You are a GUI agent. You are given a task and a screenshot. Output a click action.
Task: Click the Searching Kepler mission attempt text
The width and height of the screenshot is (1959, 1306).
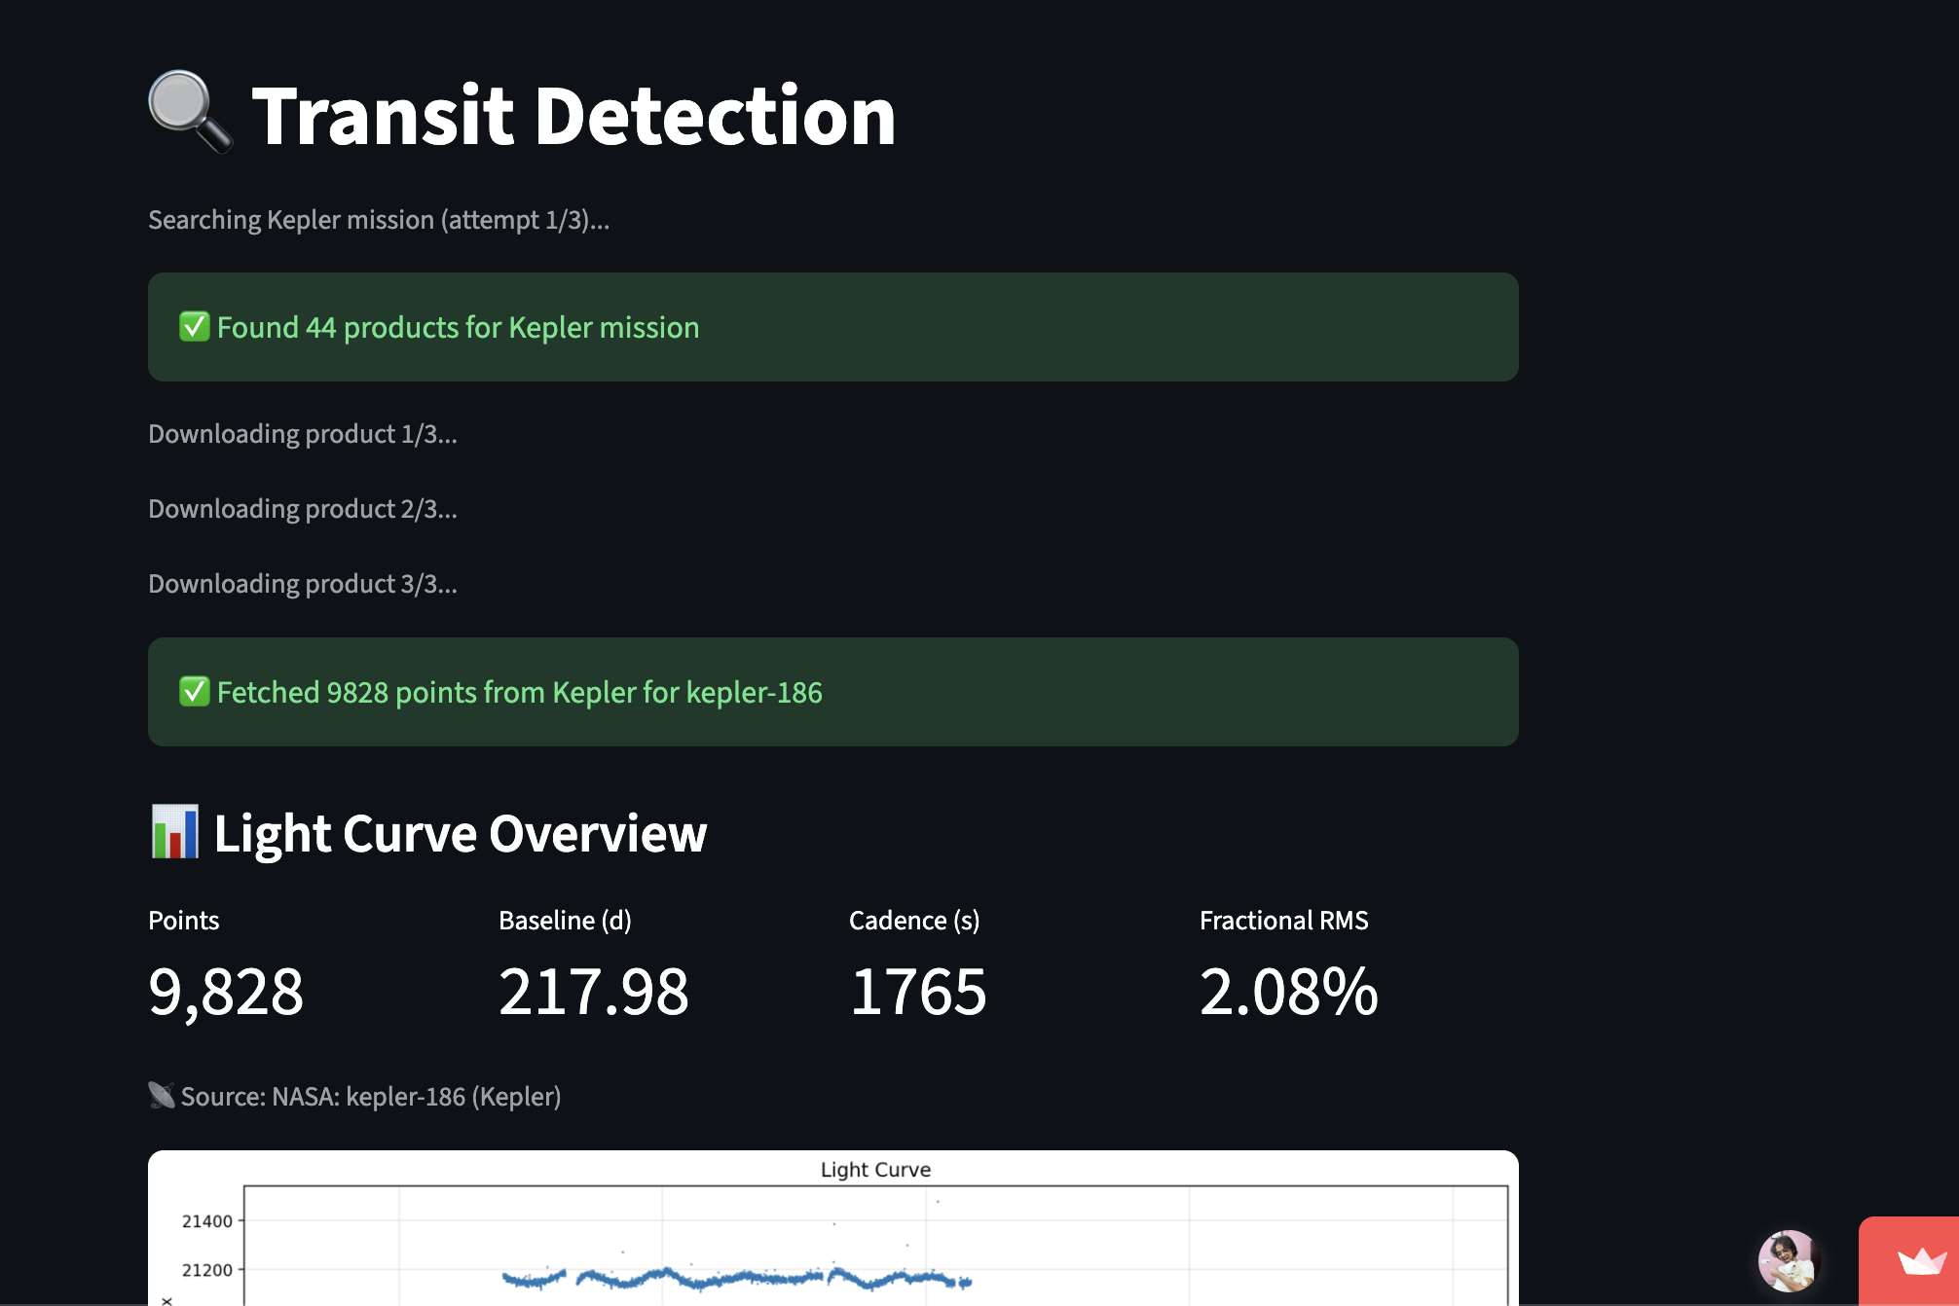tap(379, 220)
